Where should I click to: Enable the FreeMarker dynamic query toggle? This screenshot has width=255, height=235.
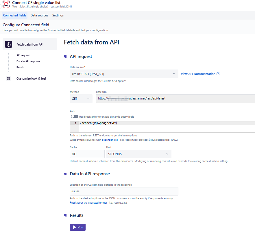tap(75, 116)
